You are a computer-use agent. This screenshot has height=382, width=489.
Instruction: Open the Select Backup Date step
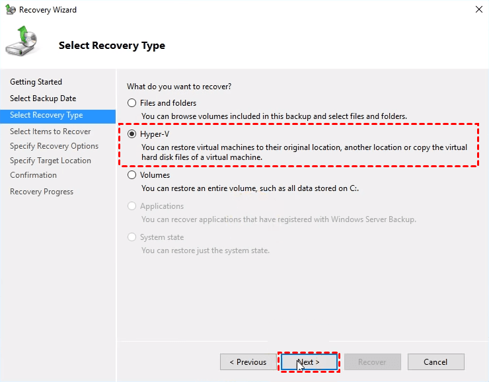43,98
